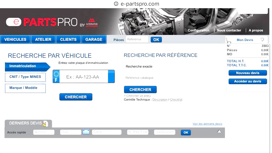Click CHERCHER under Reference catalogue

140,90
